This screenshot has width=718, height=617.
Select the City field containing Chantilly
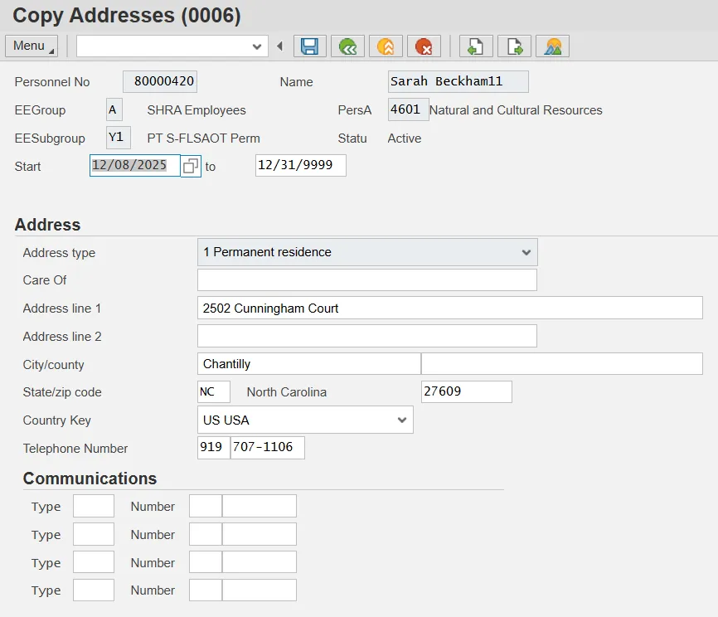coord(308,364)
